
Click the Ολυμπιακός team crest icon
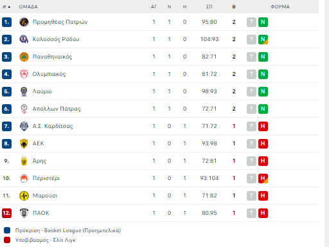tap(24, 74)
